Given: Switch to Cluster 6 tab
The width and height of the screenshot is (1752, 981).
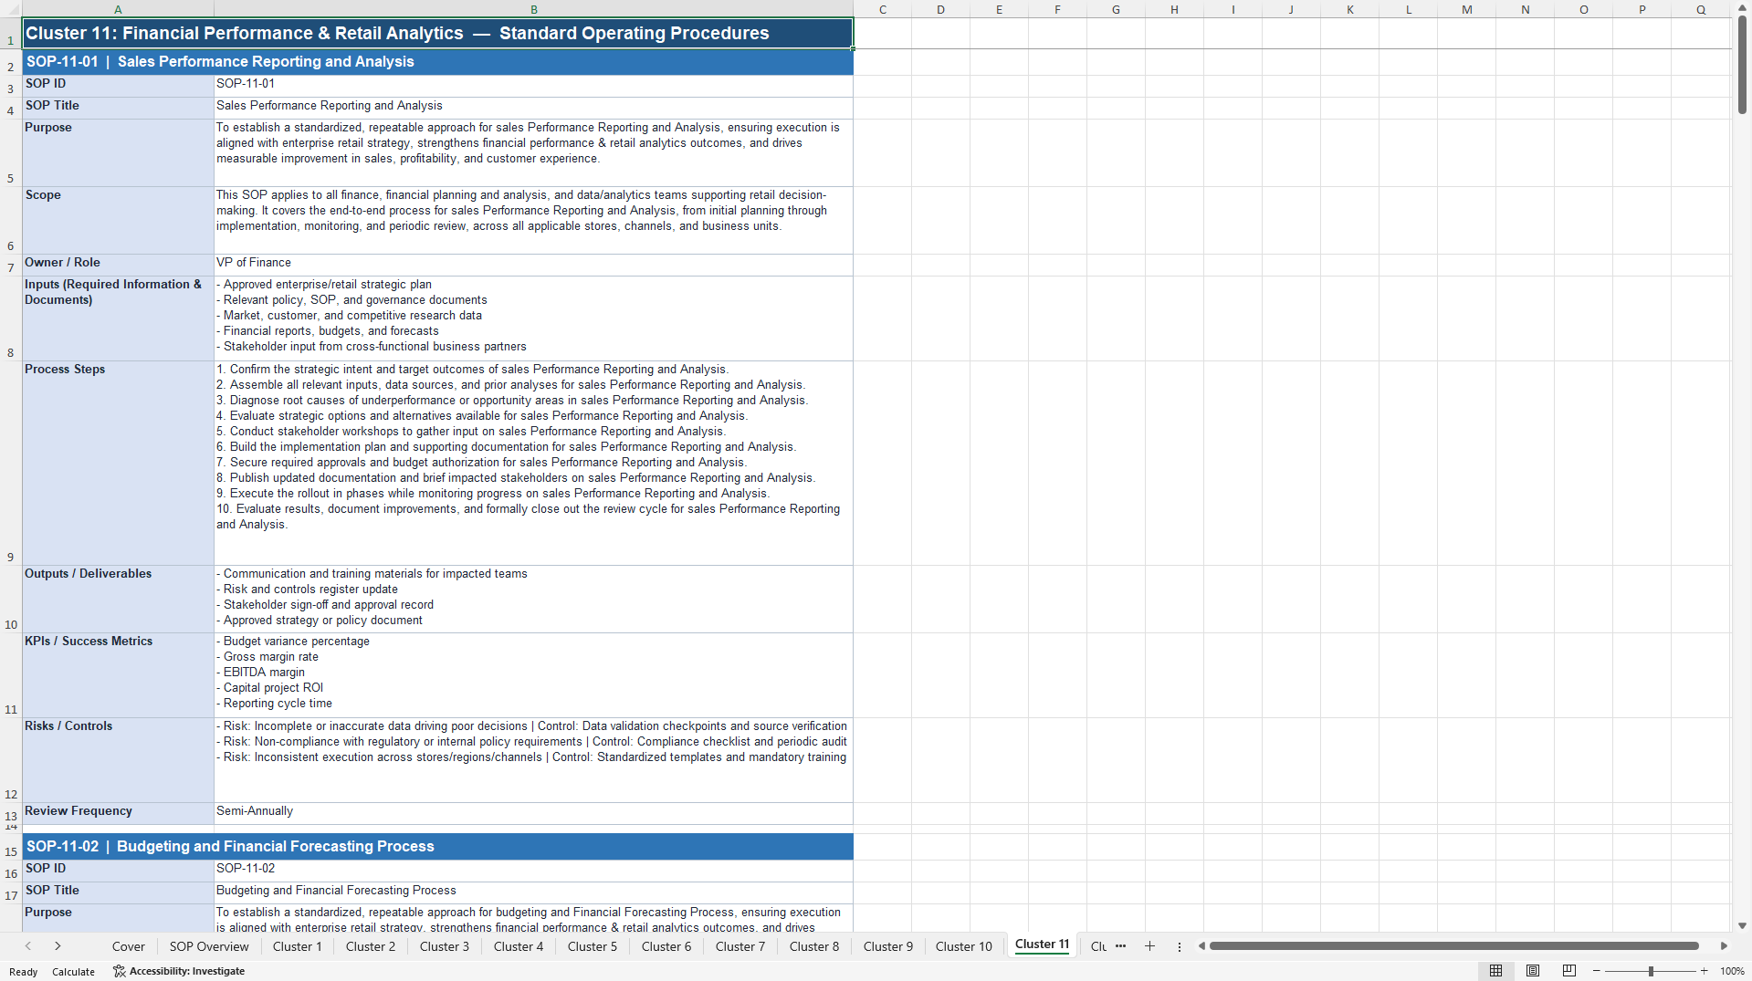Looking at the screenshot, I should click(x=666, y=946).
